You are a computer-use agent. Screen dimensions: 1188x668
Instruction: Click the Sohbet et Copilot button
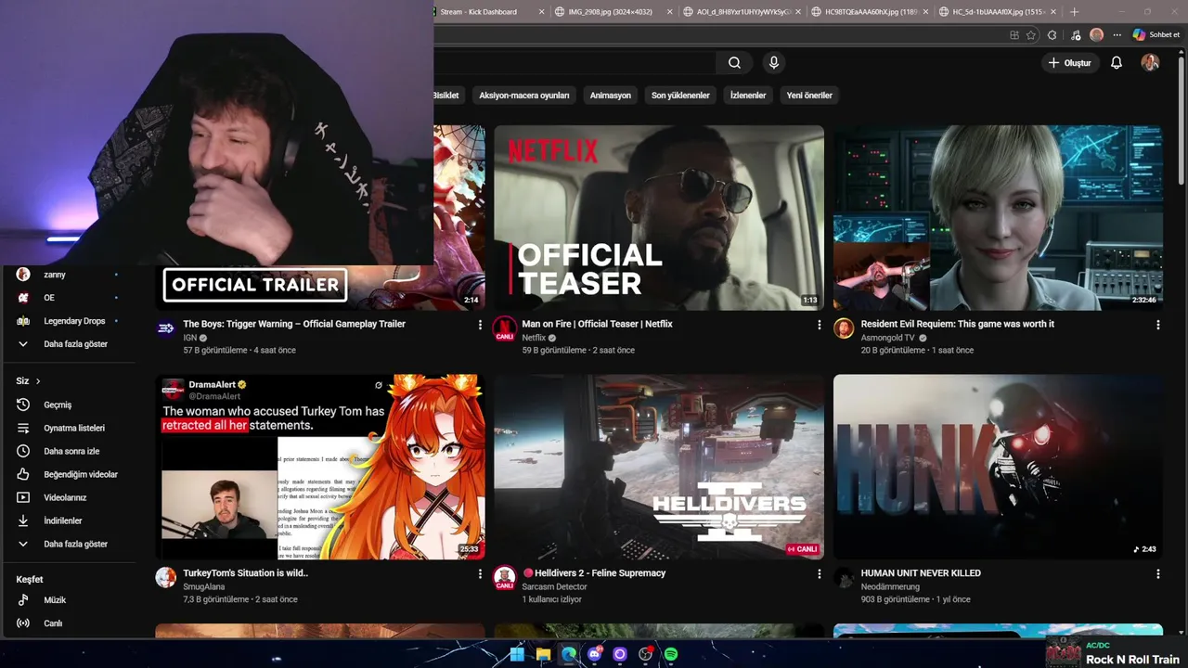pos(1156,35)
